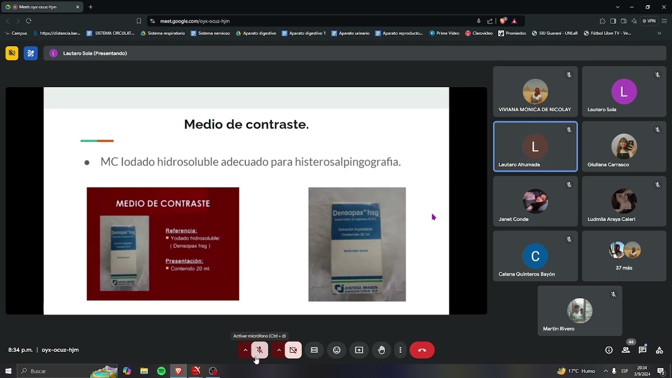Select Janet Conde participant tile
The width and height of the screenshot is (672, 378).
[x=535, y=201]
